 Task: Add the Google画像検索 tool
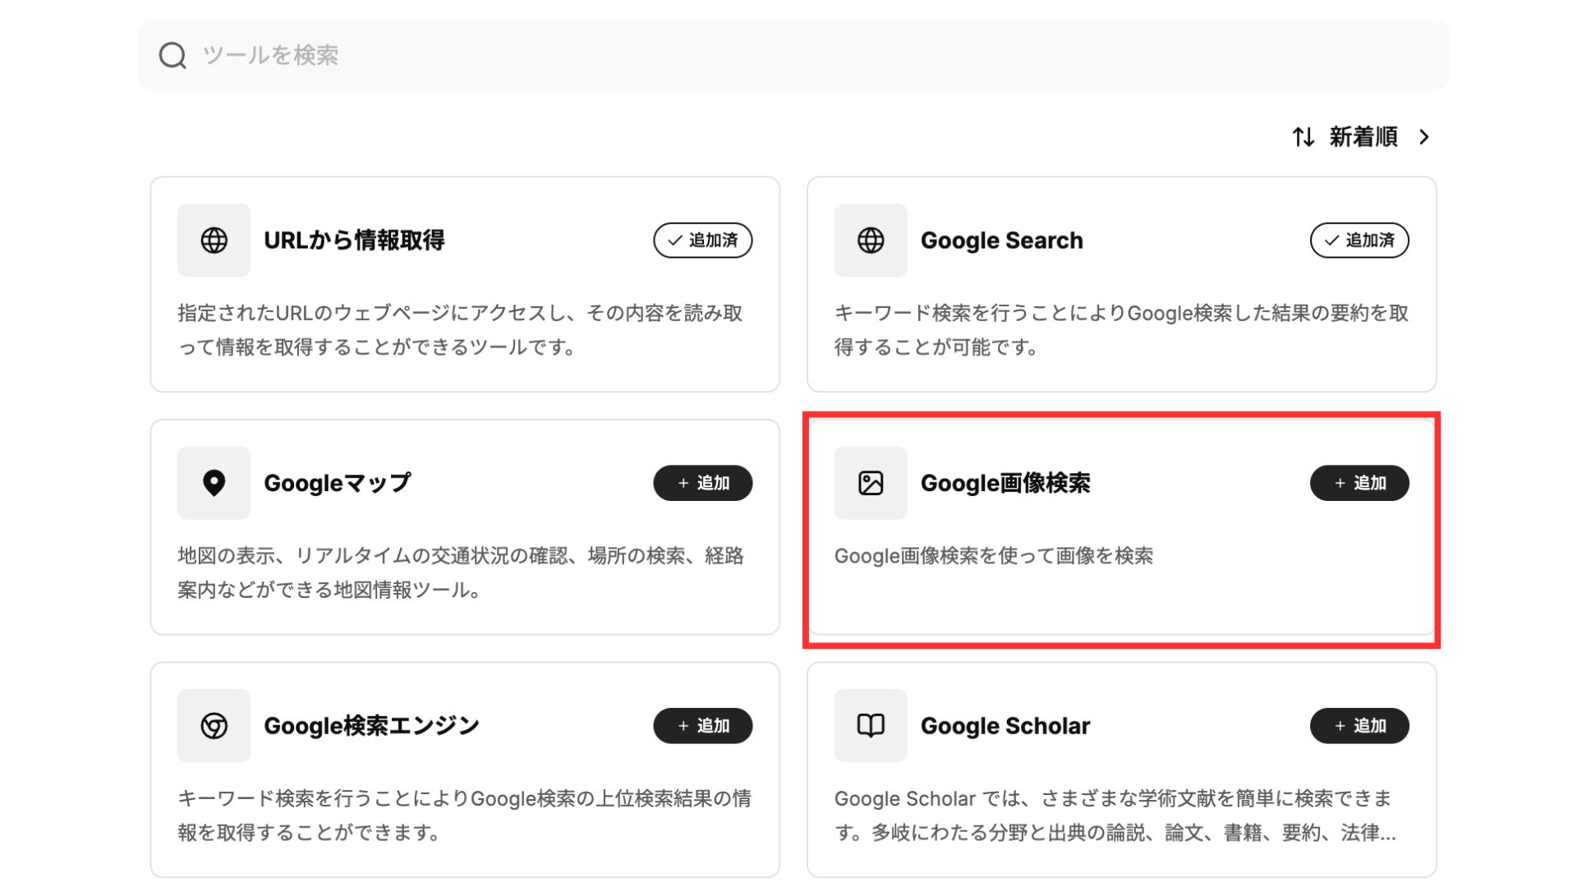pos(1359,483)
